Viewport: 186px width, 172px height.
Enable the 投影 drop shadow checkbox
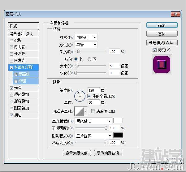(11, 41)
